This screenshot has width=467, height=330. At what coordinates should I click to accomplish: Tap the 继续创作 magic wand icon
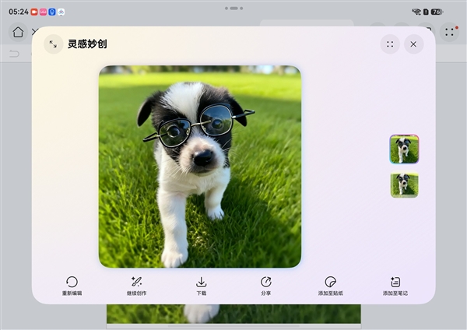tap(136, 282)
